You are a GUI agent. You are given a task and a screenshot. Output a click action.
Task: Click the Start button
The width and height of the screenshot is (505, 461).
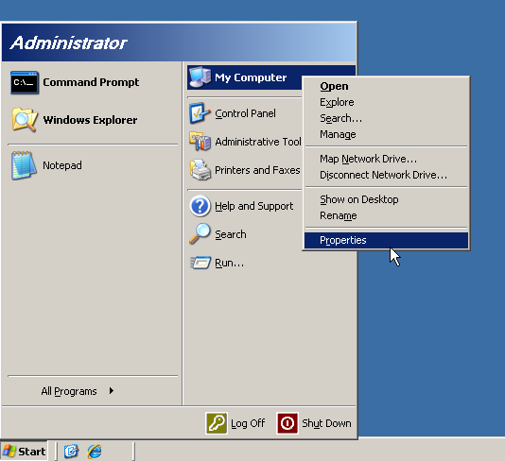24,451
